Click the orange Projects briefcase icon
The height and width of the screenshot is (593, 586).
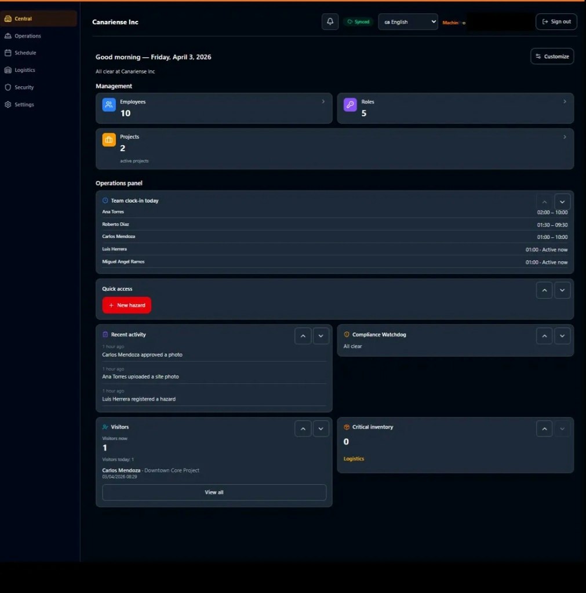pos(108,140)
